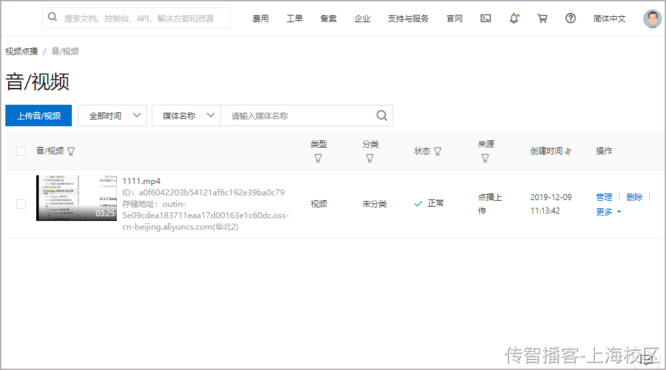Sort by 创建时间 column
This screenshot has height=370, width=666.
pos(568,151)
